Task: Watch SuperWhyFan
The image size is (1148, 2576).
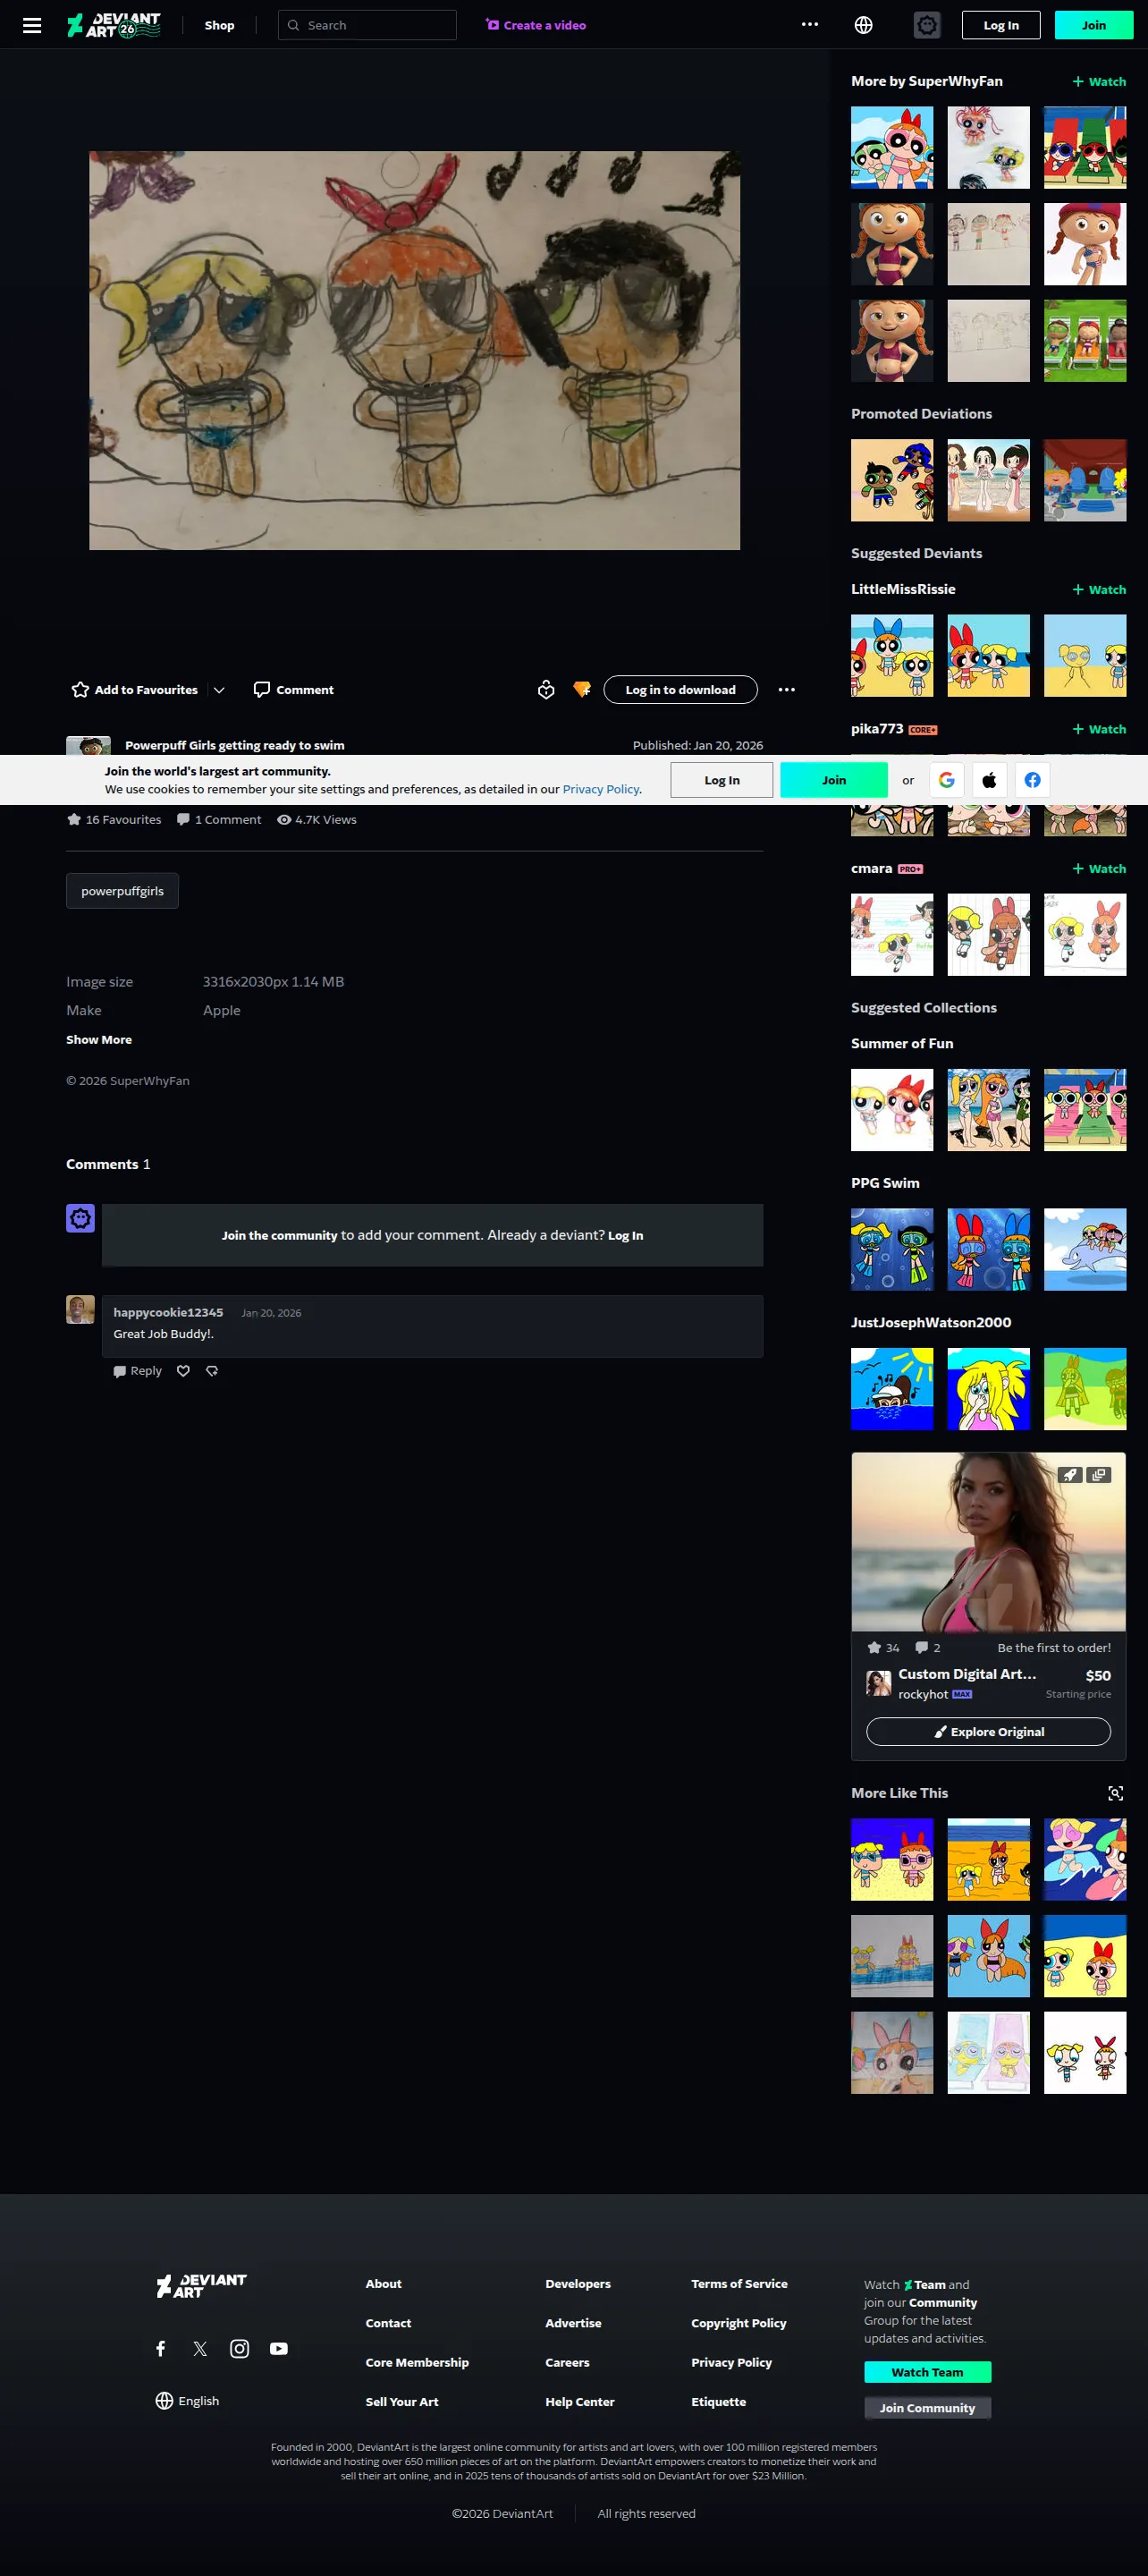Action: click(1099, 82)
